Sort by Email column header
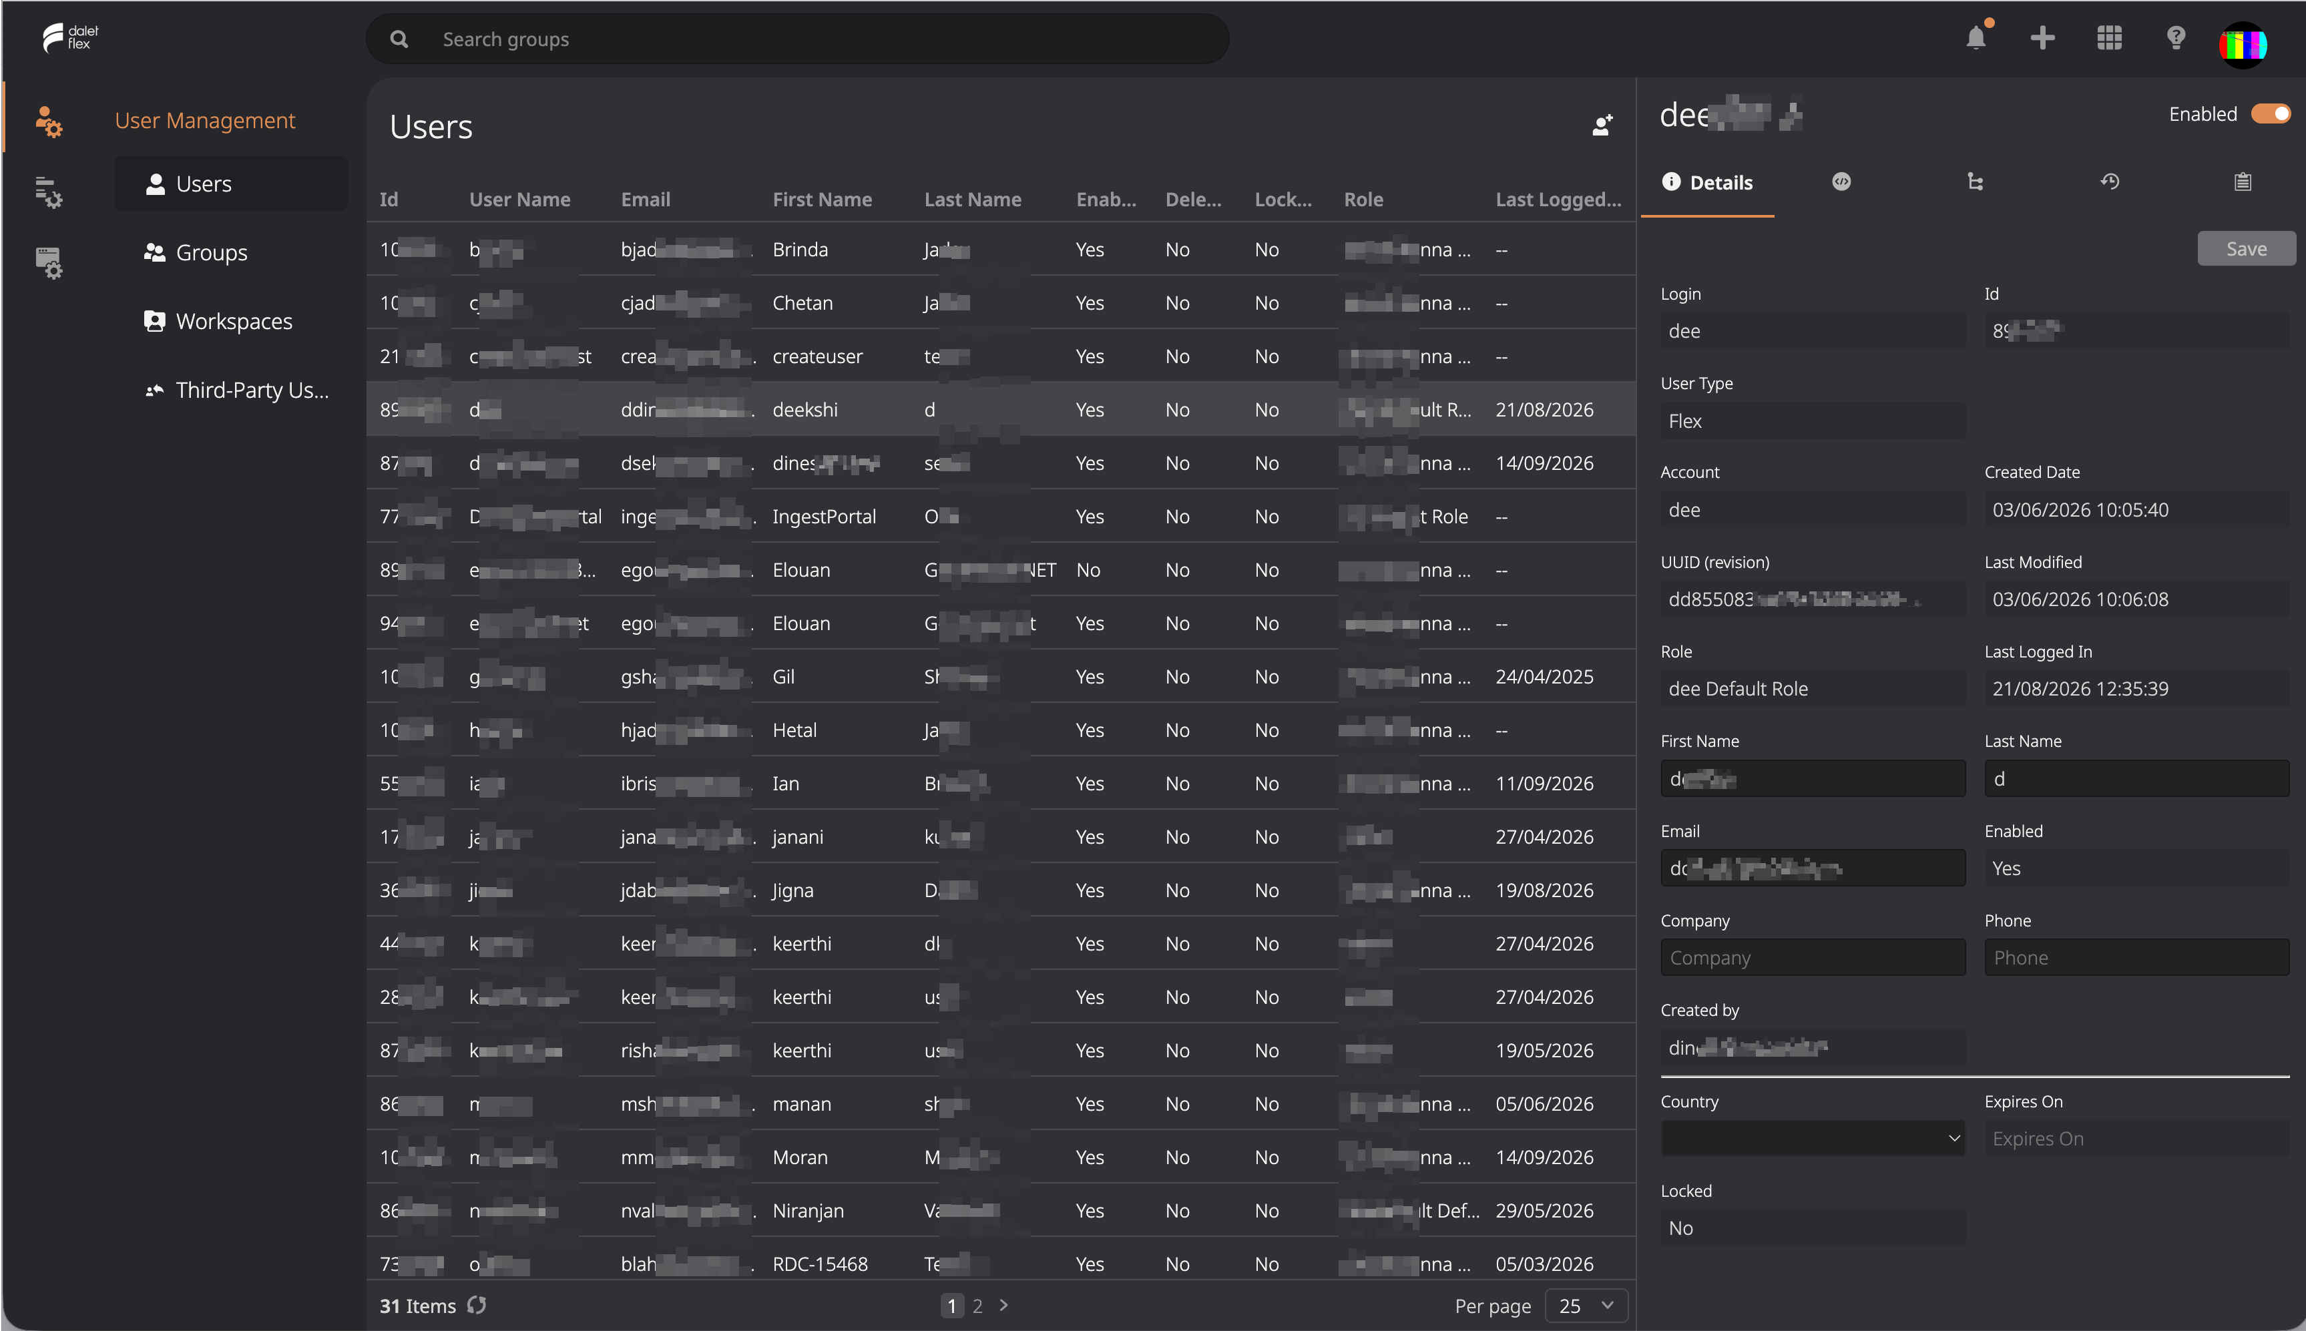2306x1331 pixels. click(x=645, y=200)
